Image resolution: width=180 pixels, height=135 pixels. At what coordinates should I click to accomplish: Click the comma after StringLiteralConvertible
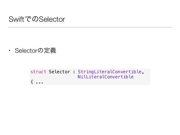(x=143, y=73)
